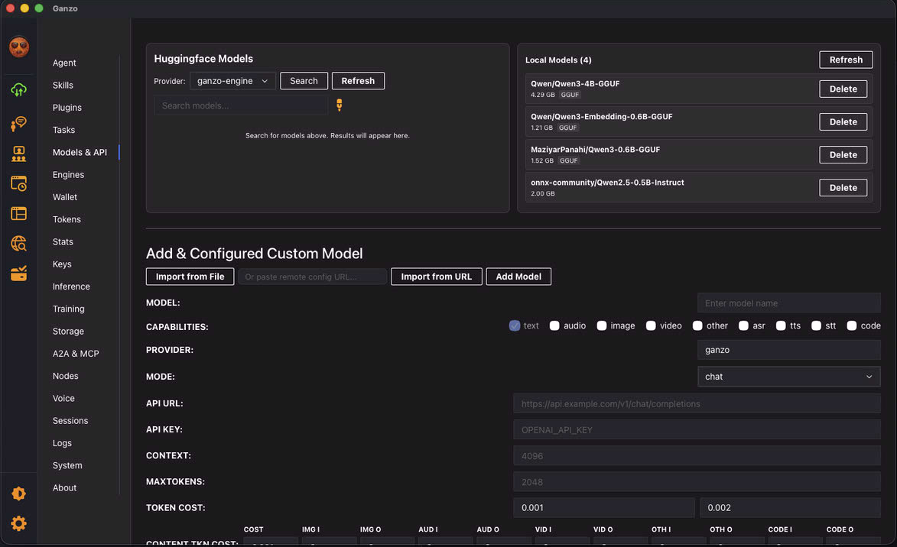Click the context field showing 4096
Screen dimensions: 897x547
pos(697,455)
